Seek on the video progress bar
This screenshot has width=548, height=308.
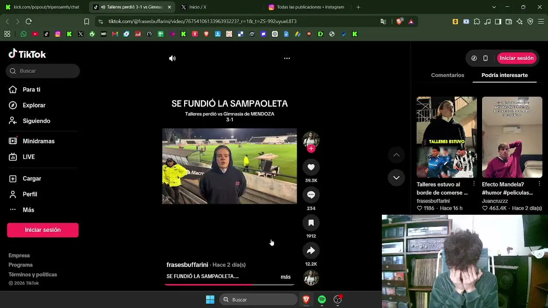[x=229, y=284]
